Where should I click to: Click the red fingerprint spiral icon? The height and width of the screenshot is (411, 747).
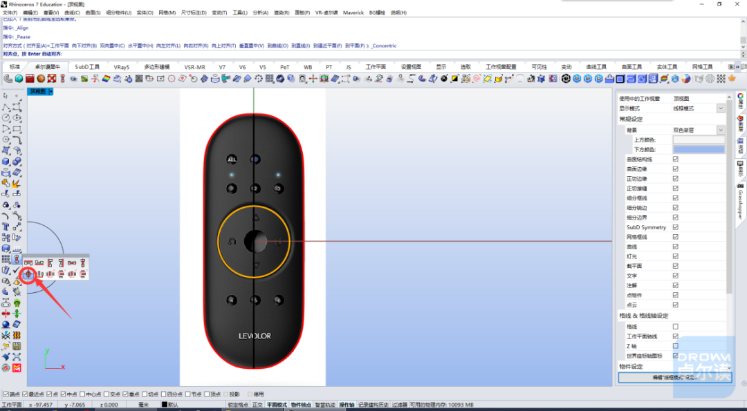pyautogui.click(x=477, y=79)
